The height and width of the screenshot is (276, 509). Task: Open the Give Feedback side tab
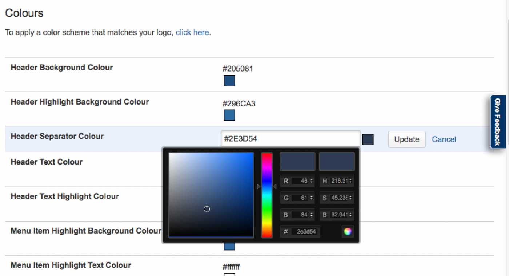[x=497, y=122]
